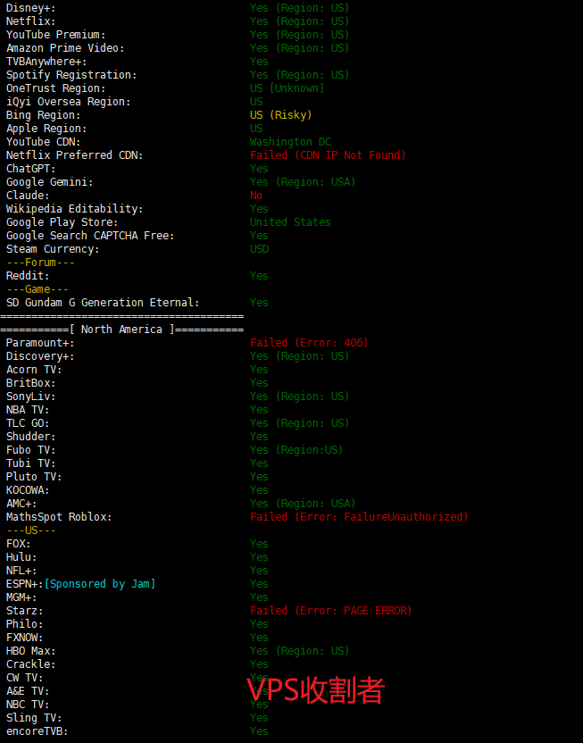
Task: Click the red VPS收割者 watermark text
Action: tap(315, 689)
